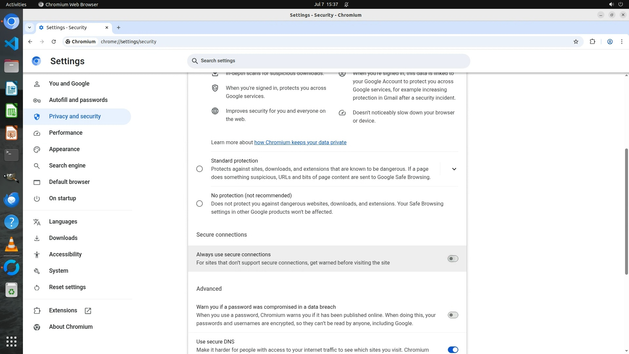This screenshot has width=629, height=354.
Task: Expand Standard protection details chevron
Action: 454,169
